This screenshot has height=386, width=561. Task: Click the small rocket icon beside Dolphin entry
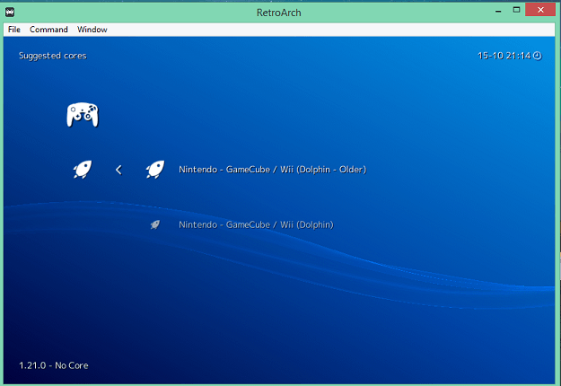(154, 224)
